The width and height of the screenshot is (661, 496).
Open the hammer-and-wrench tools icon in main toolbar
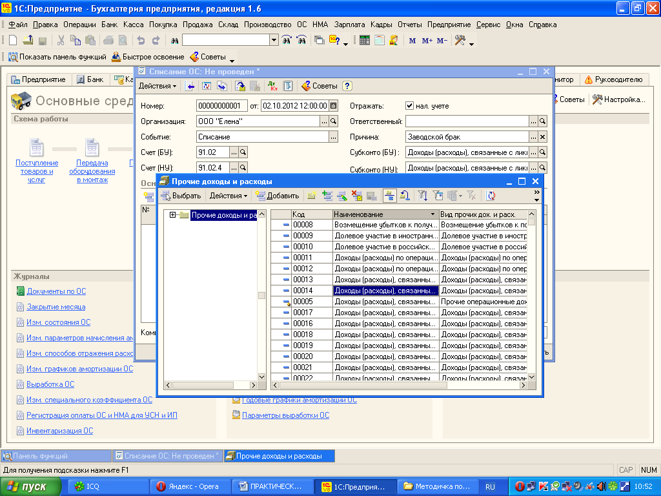pyautogui.click(x=460, y=41)
